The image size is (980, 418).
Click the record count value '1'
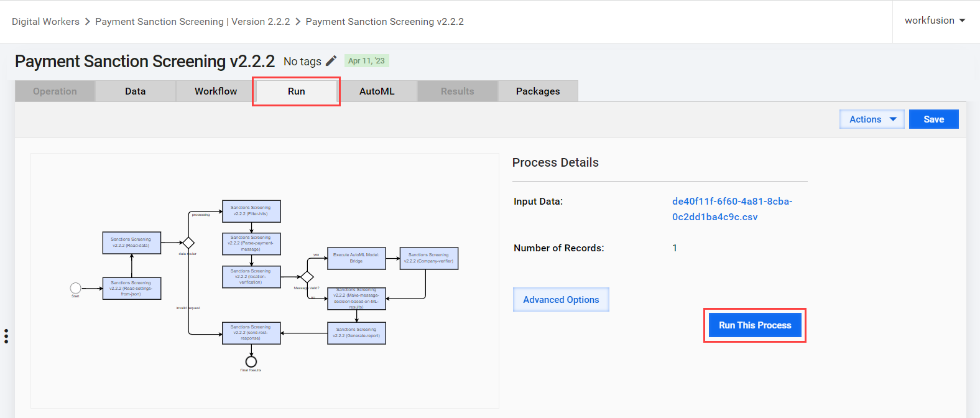[x=675, y=248]
